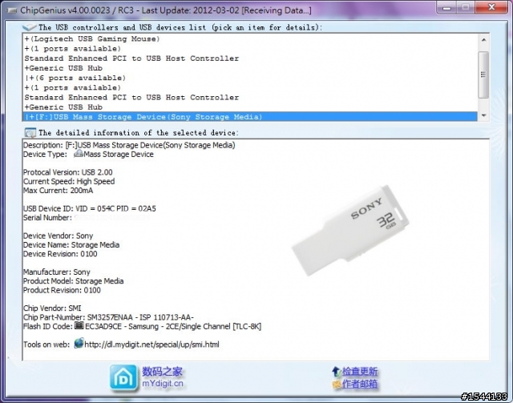
Task: Click the magnifier icon beside detailed information
Action: 30,133
